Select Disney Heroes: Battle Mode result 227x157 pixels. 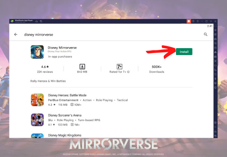point(67,95)
